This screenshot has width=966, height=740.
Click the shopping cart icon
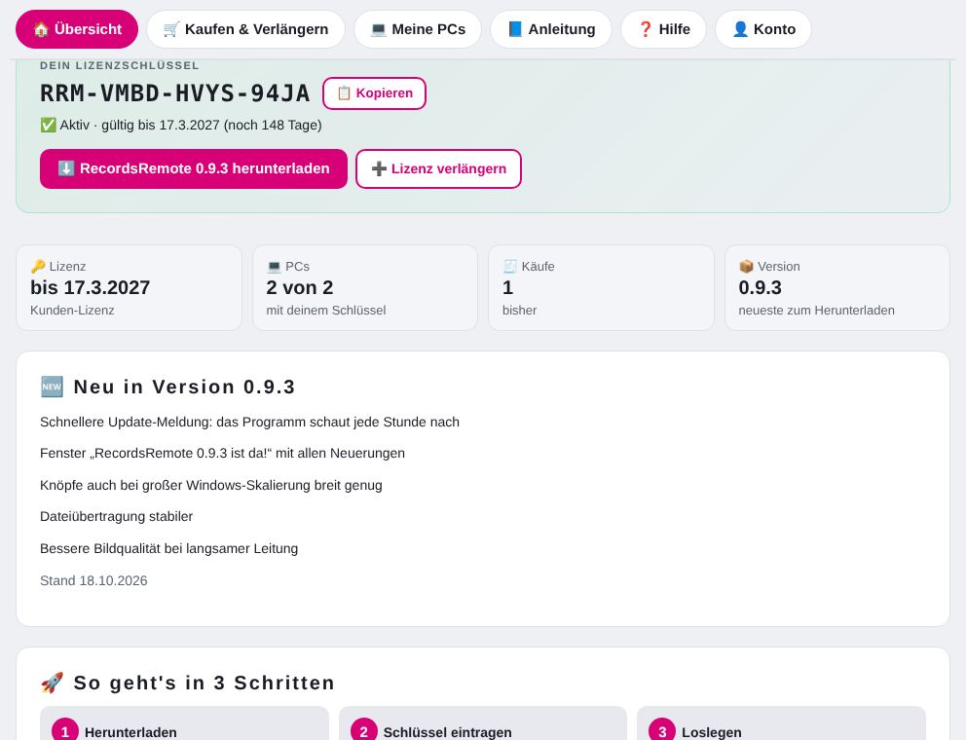click(x=171, y=29)
